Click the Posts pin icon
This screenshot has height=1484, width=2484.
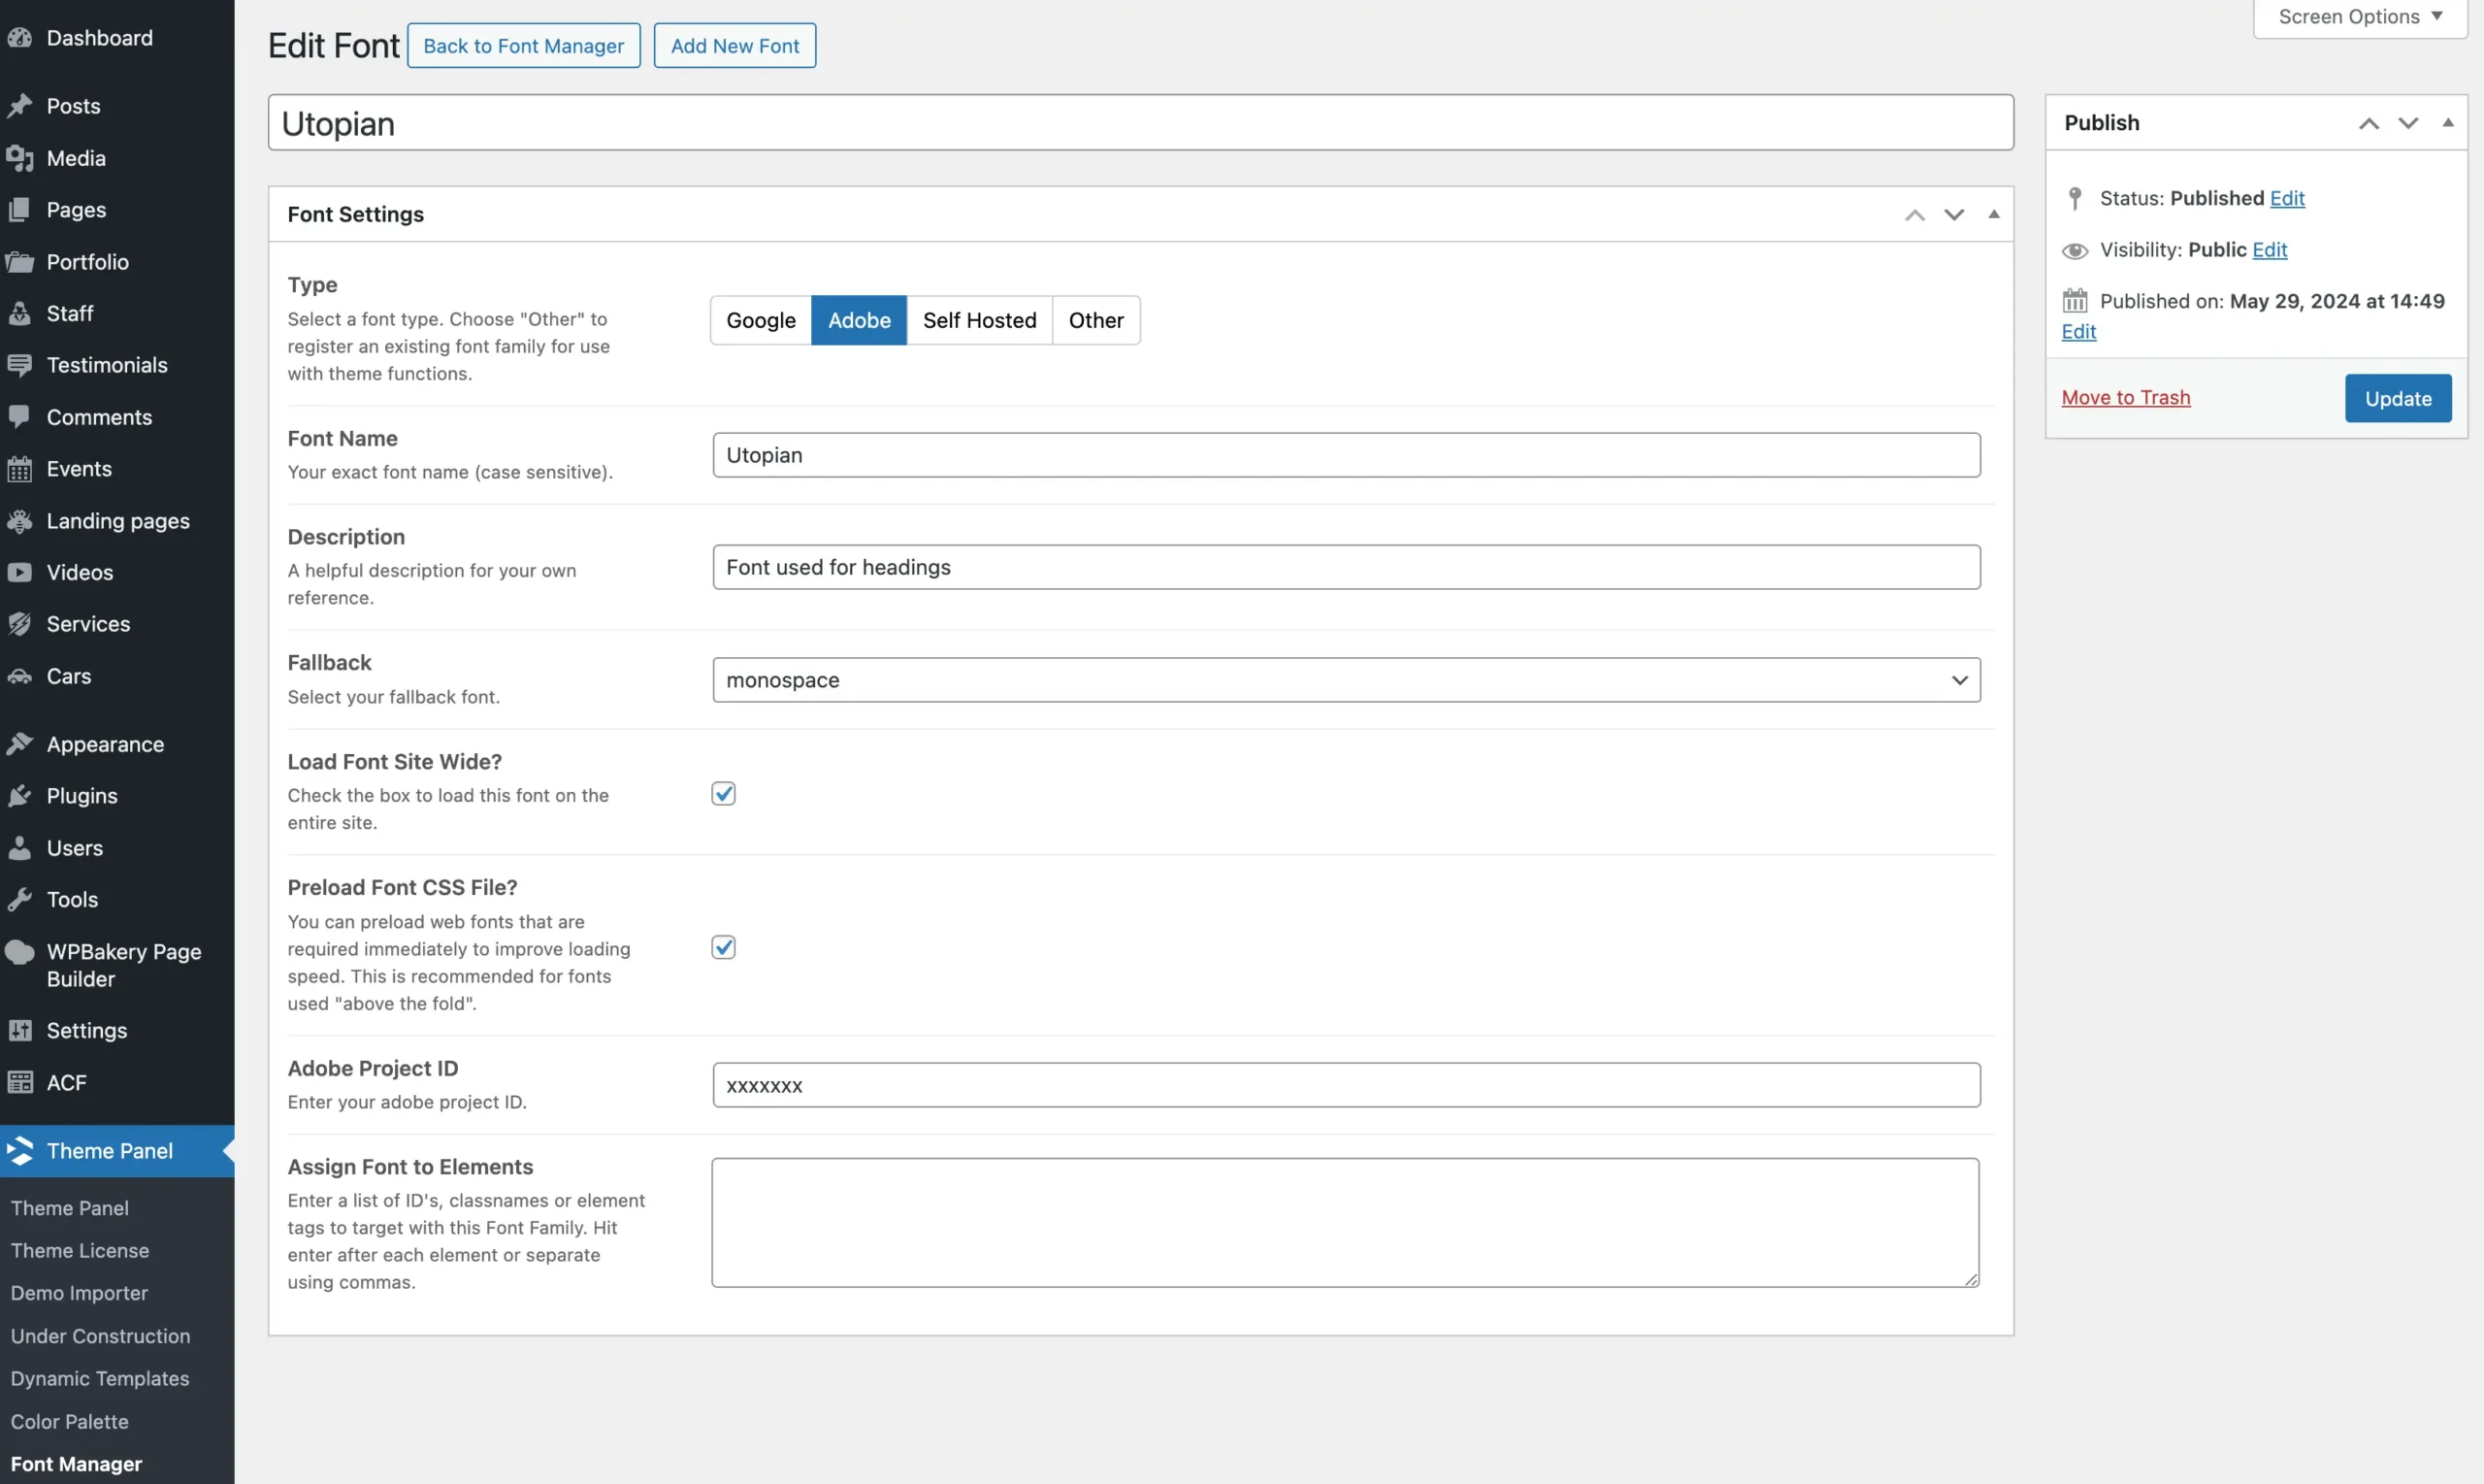point(19,106)
